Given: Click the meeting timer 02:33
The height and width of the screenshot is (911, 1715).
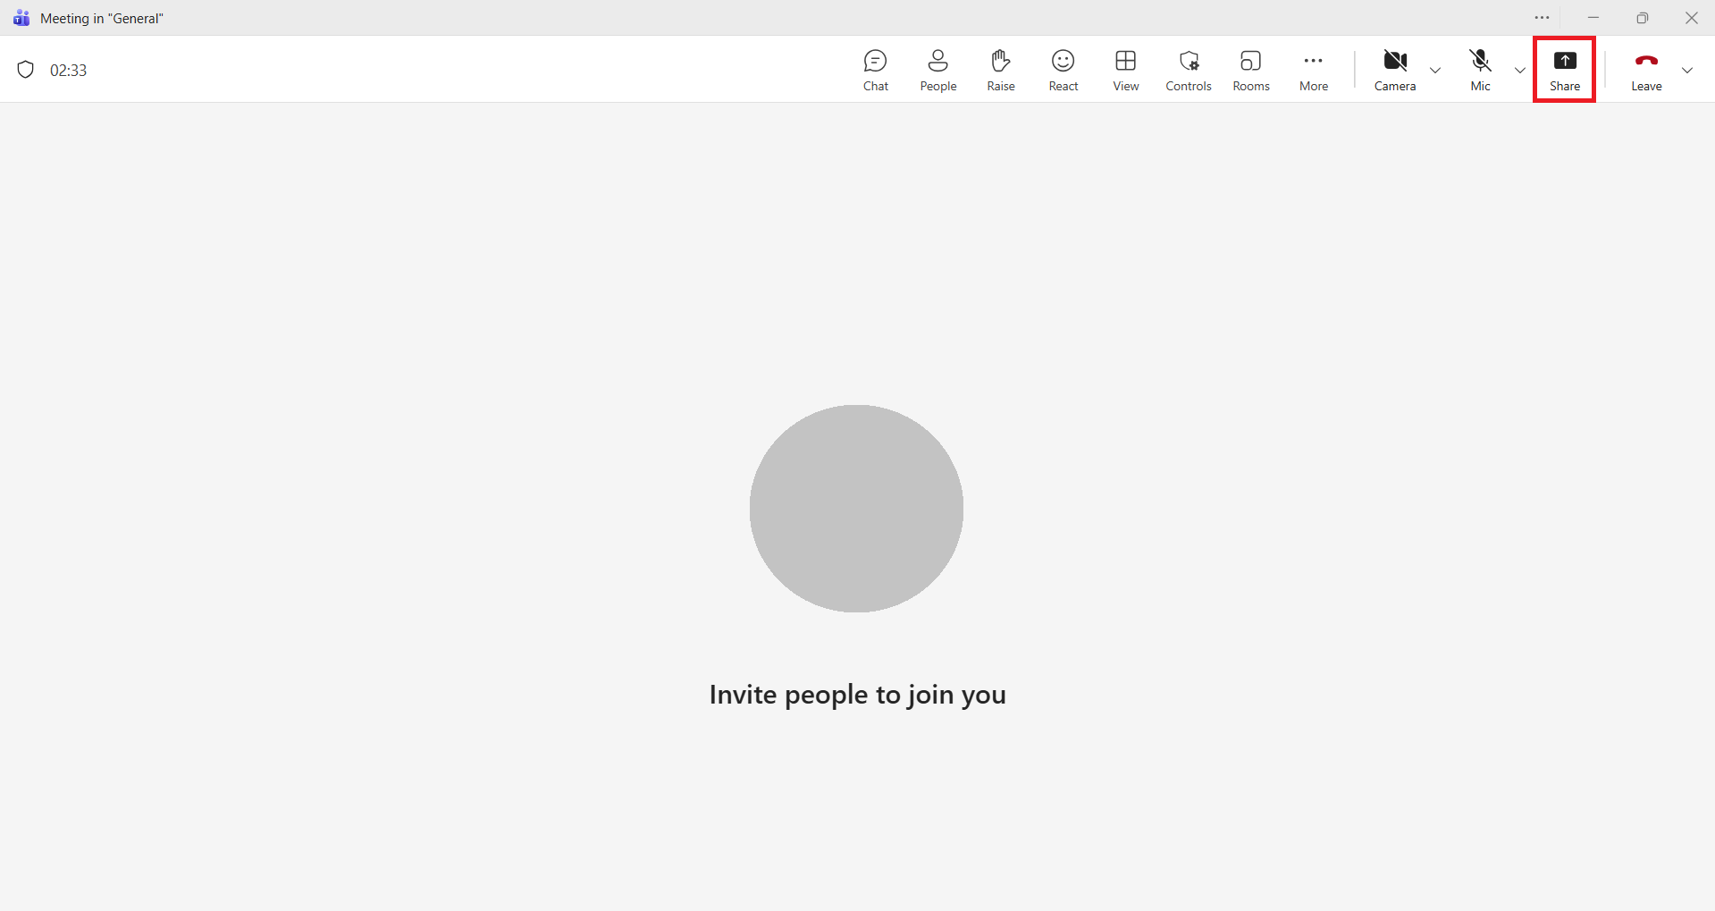Looking at the screenshot, I should (x=68, y=71).
